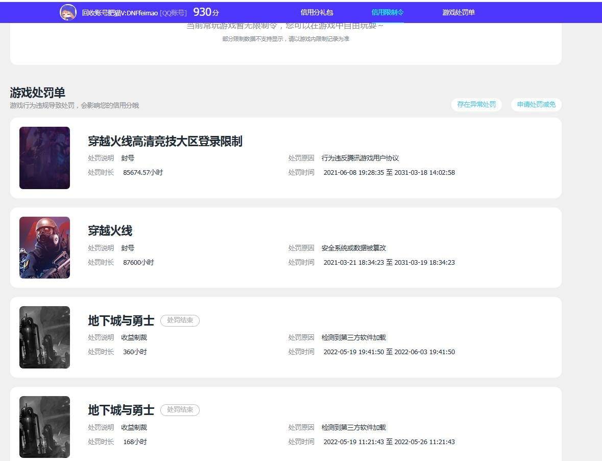Image resolution: width=602 pixels, height=461 pixels.
Task: Select the 穿越火线高清竞技大区登录限制 title
Action: [165, 142]
